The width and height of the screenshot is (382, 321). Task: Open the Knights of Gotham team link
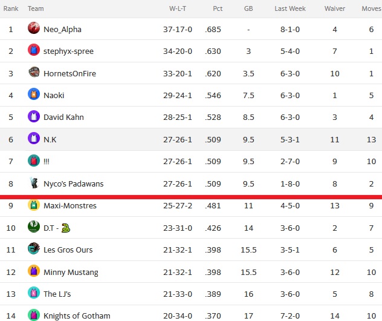77,316
